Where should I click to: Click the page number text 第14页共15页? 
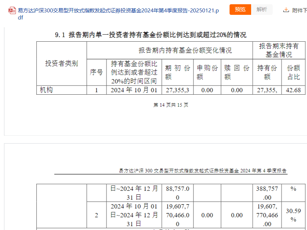pos(171,105)
